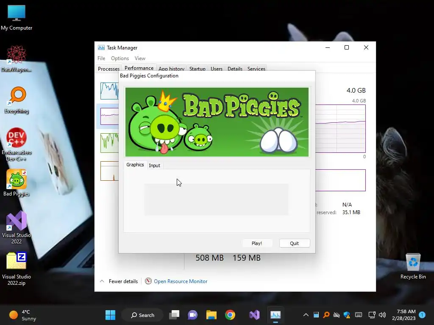Viewport: 434px width, 325px height.
Task: Click Resource Monitor icon in Task Manager
Action: coord(148,281)
